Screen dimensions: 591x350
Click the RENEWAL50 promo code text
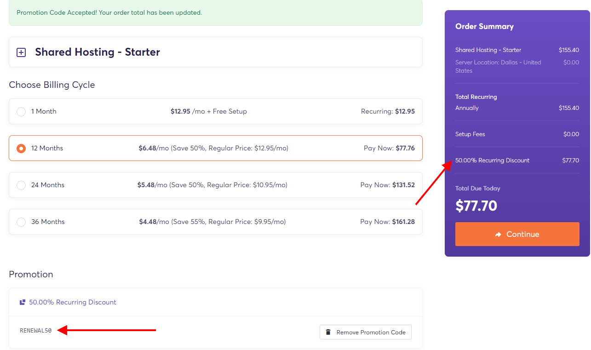click(x=36, y=331)
